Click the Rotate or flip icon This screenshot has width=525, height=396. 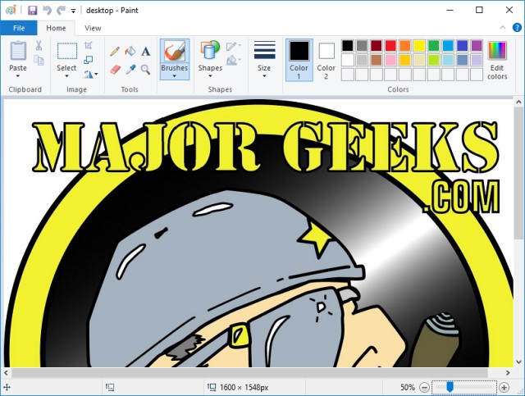tap(88, 74)
